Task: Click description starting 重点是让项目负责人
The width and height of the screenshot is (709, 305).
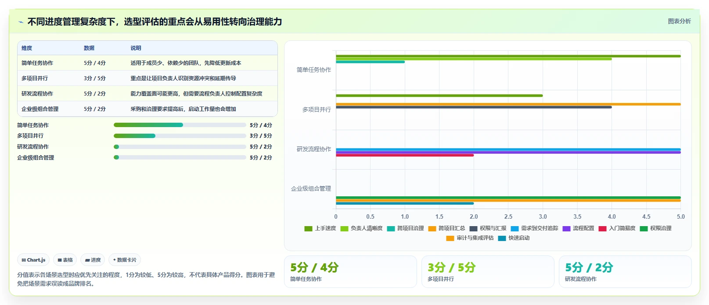Action: (183, 78)
